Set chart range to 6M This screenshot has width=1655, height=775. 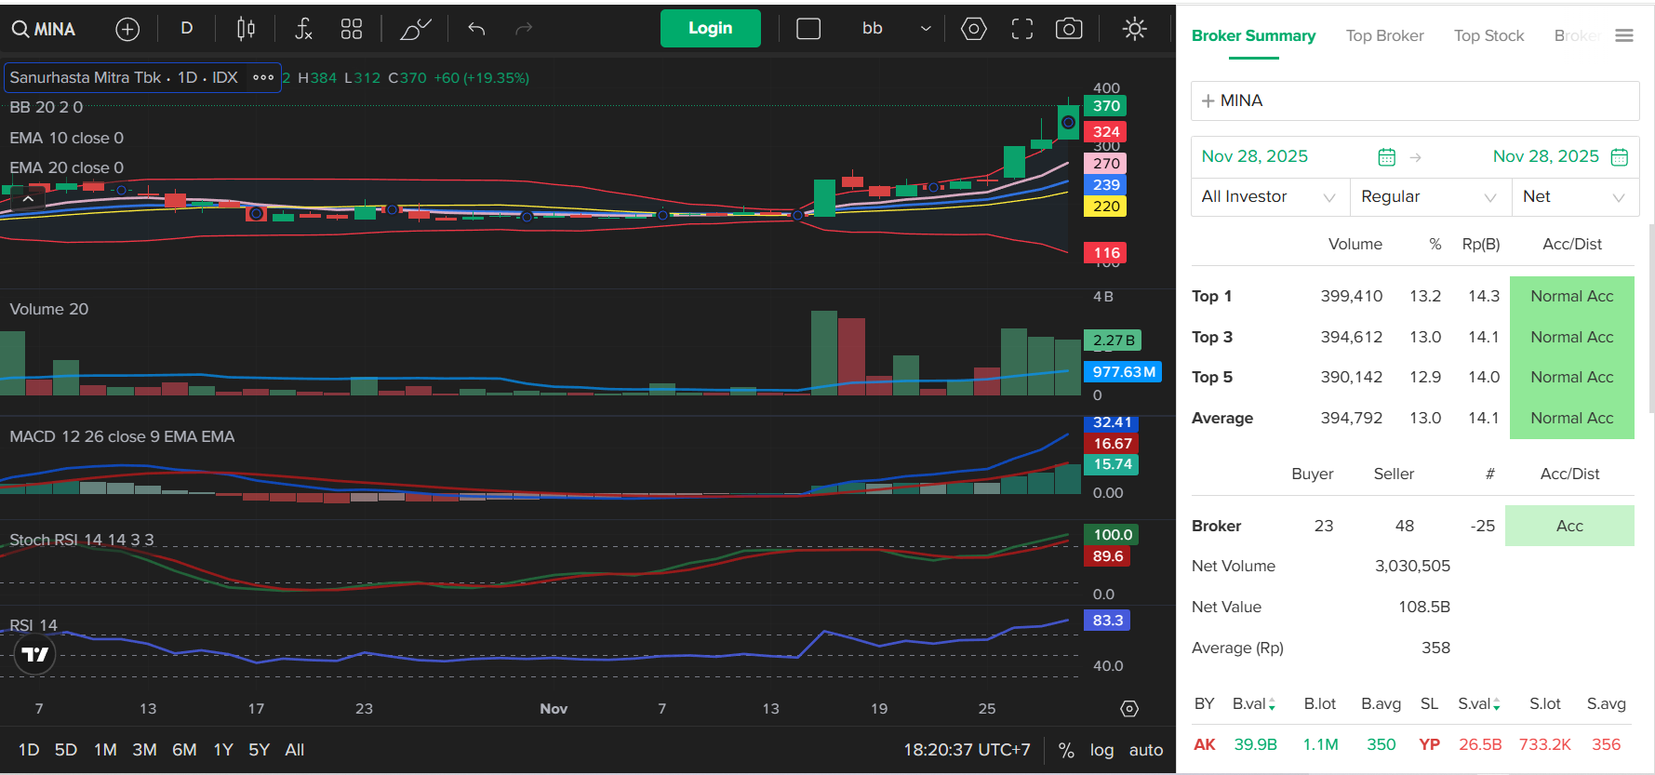pyautogui.click(x=184, y=750)
